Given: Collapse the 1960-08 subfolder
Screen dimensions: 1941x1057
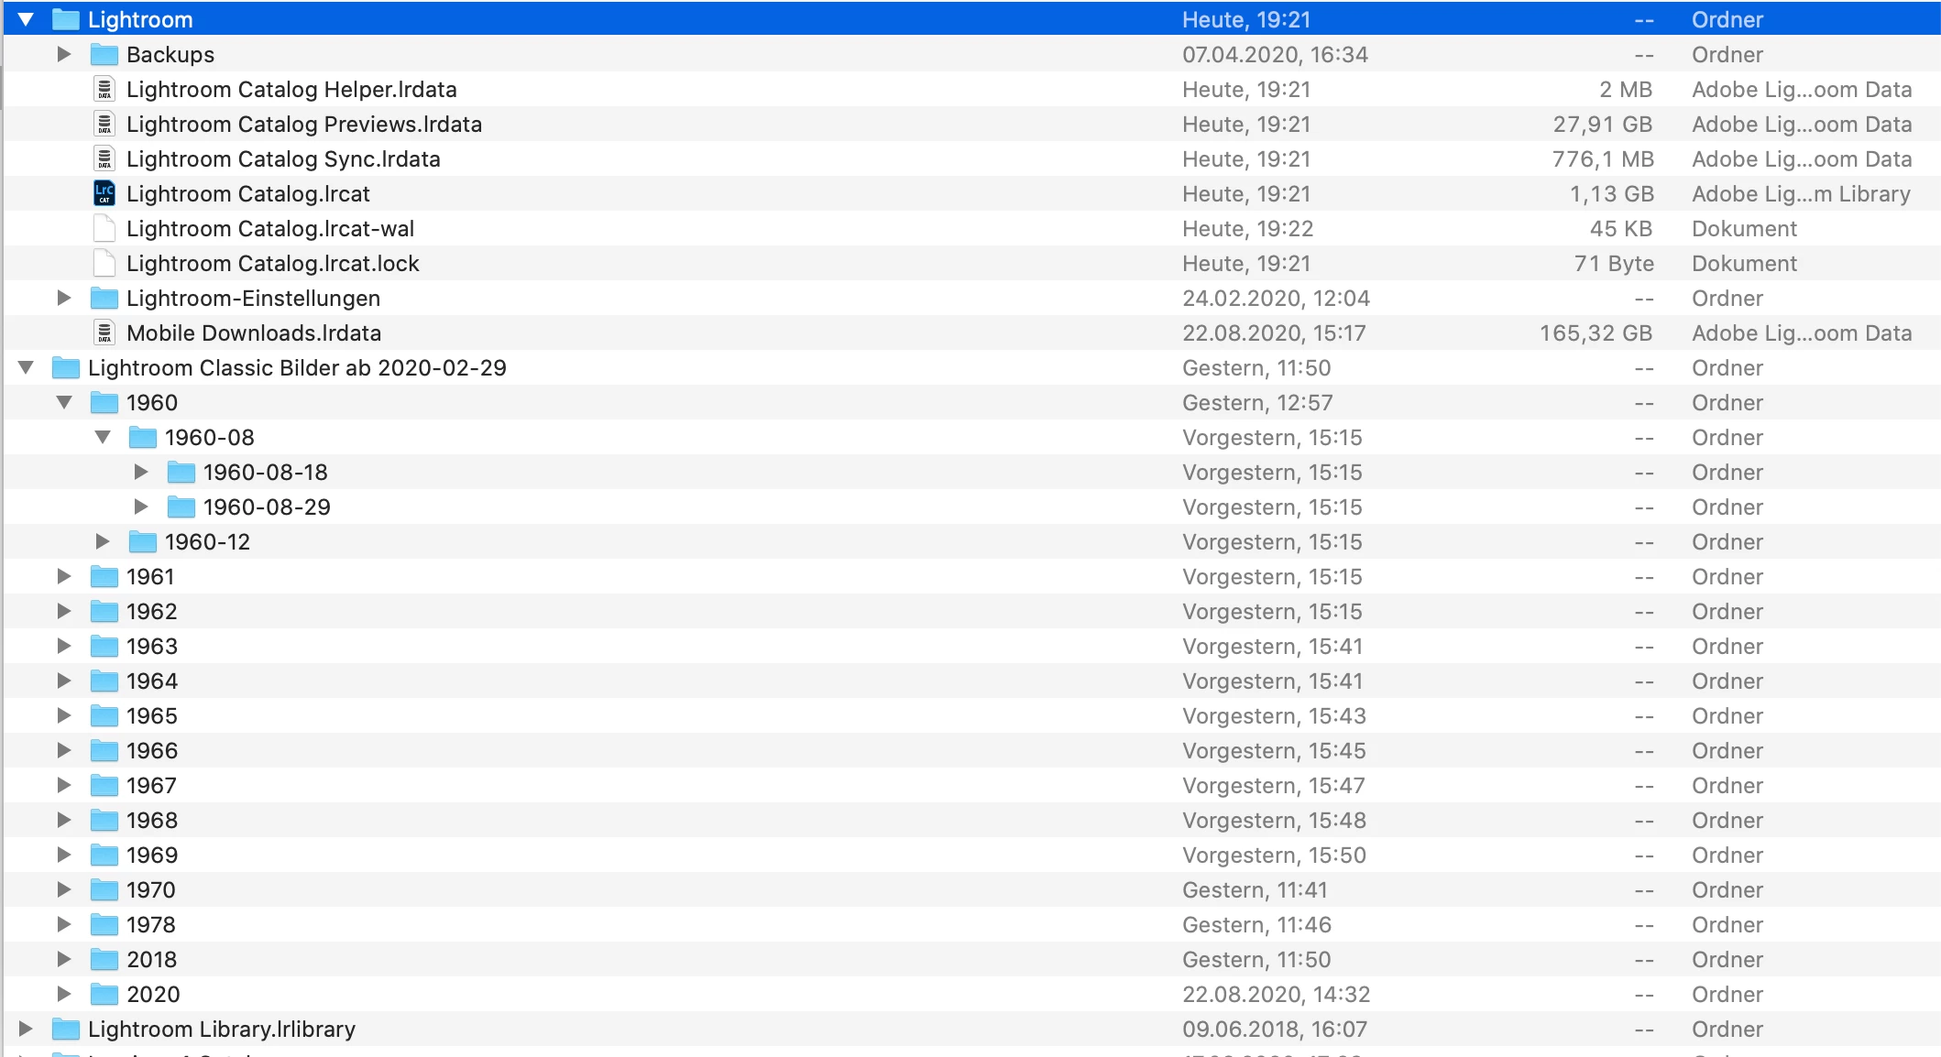Looking at the screenshot, I should pyautogui.click(x=103, y=438).
